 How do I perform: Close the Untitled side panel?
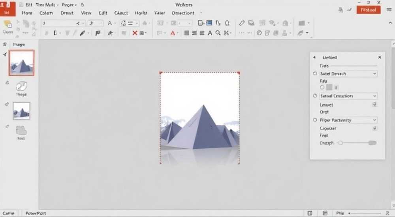point(380,57)
